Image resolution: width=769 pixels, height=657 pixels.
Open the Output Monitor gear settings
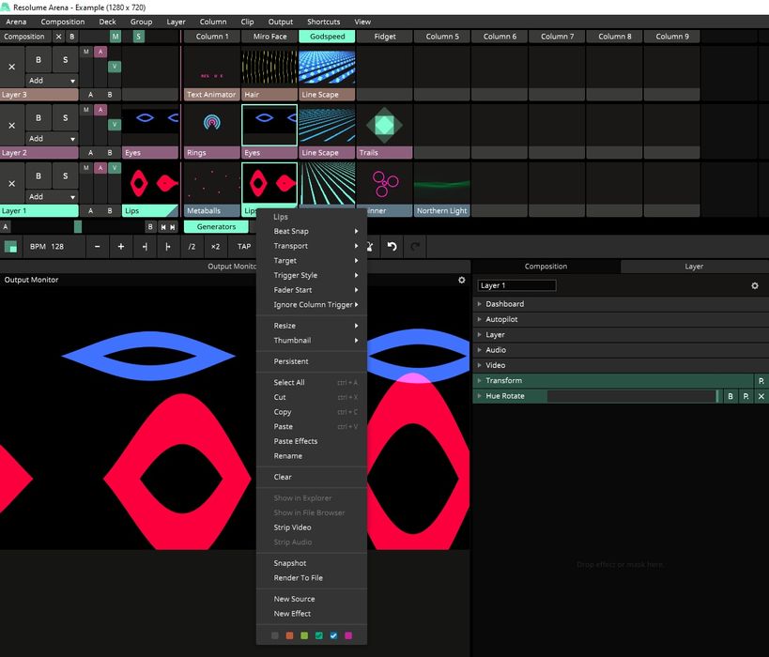pyautogui.click(x=461, y=280)
